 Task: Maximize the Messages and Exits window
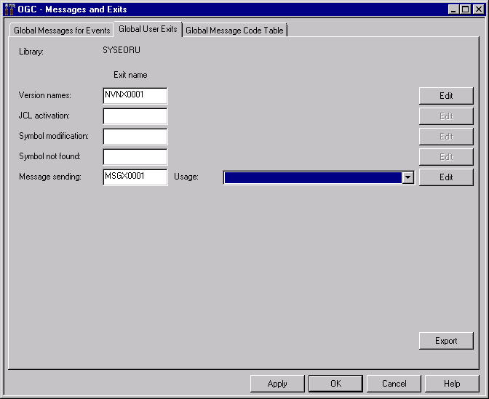(465, 9)
